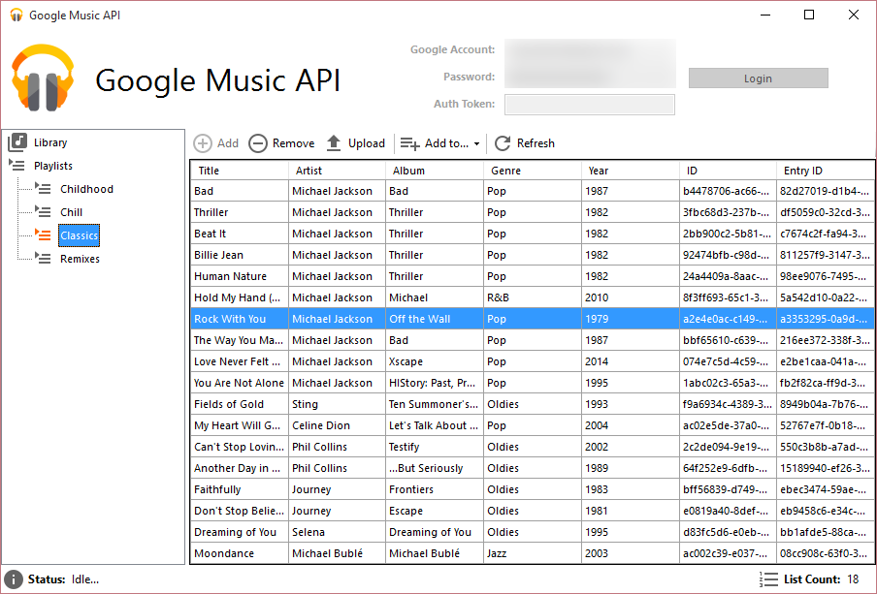Open the Add to... dropdown arrow

pyautogui.click(x=476, y=143)
